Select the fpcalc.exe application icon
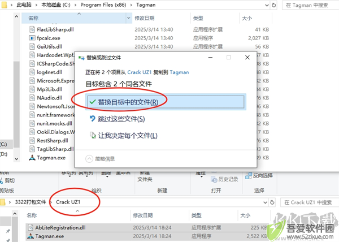This screenshot has width=339, height=242. click(32, 38)
